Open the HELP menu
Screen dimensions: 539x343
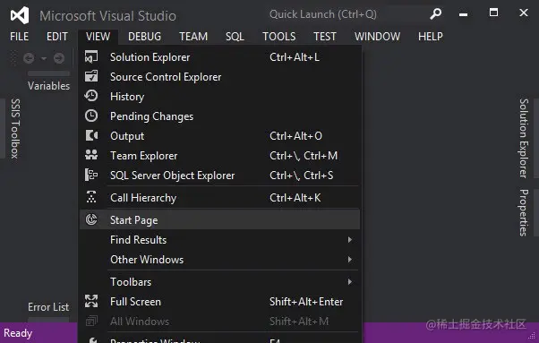431,37
